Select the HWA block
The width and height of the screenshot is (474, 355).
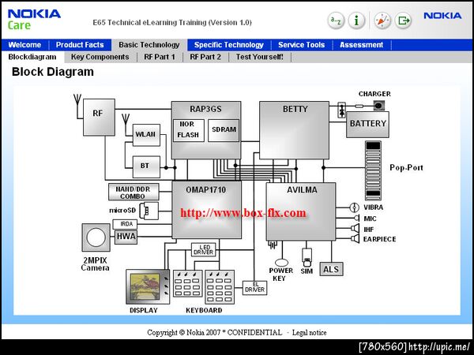[126, 237]
